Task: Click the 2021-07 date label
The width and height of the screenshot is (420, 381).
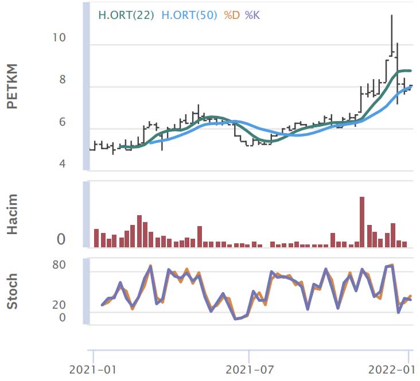Action: tap(250, 370)
